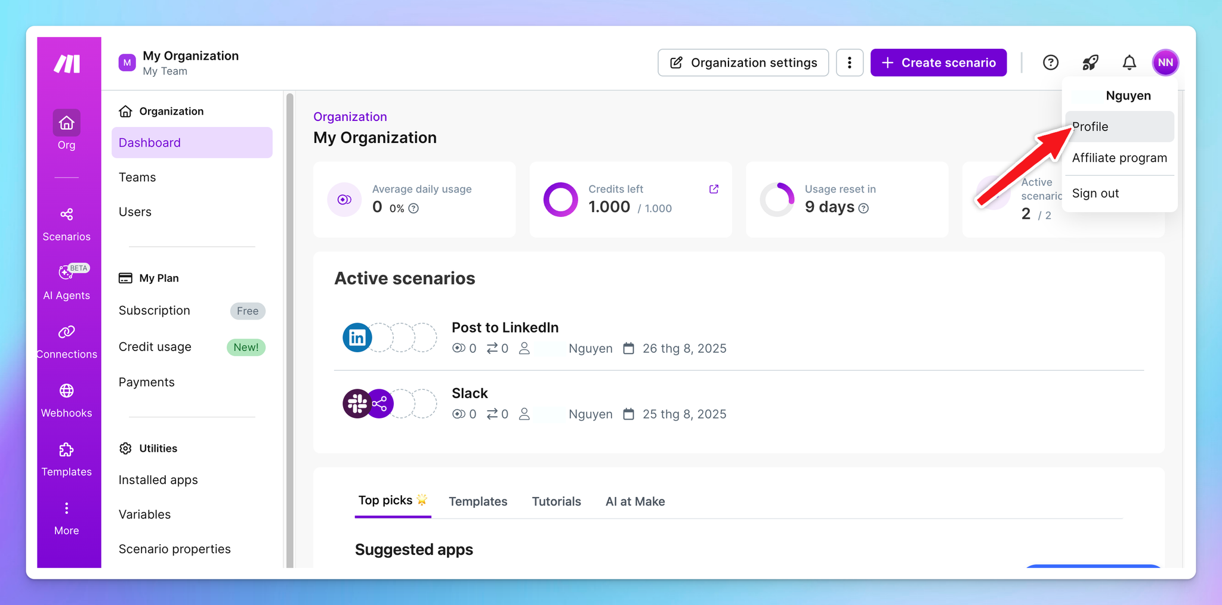This screenshot has height=605, width=1222.
Task: Open the notifications bell
Action: click(x=1129, y=63)
